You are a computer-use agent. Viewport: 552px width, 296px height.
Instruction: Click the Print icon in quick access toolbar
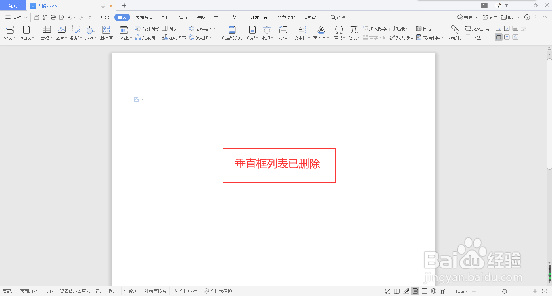pos(53,17)
